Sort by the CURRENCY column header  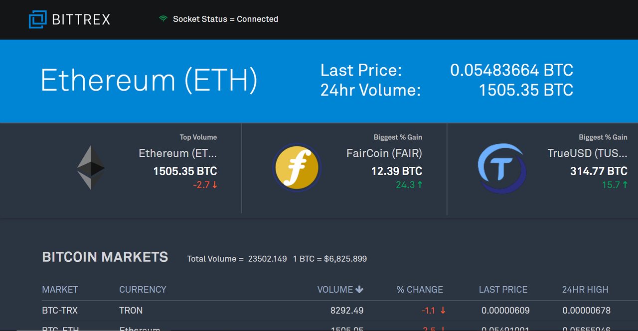coord(143,290)
